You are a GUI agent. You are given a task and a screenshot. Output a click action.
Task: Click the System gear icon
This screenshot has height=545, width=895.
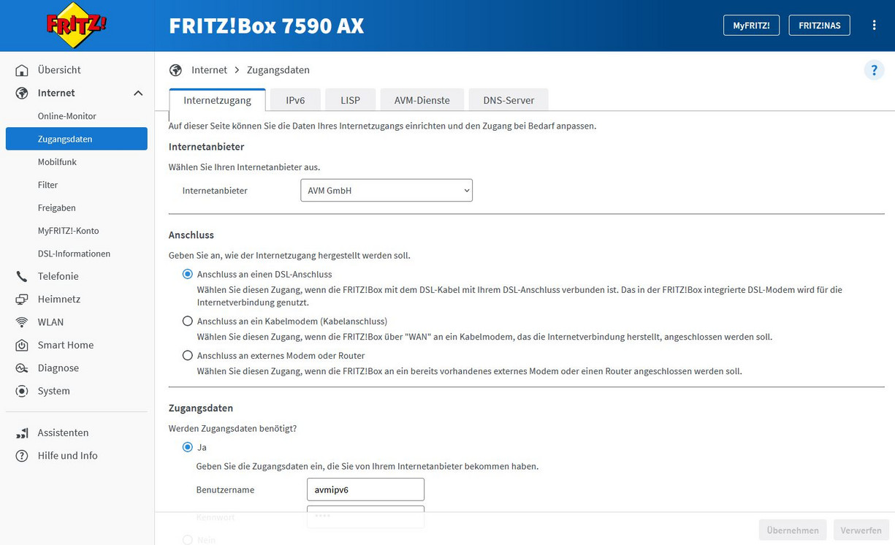click(22, 391)
